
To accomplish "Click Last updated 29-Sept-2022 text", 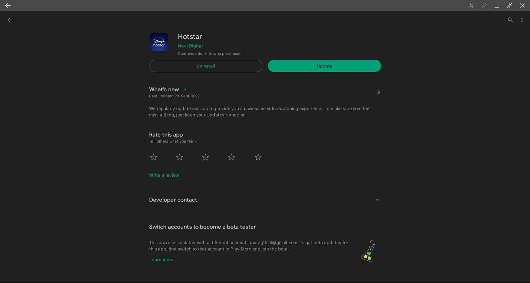I will [174, 96].
